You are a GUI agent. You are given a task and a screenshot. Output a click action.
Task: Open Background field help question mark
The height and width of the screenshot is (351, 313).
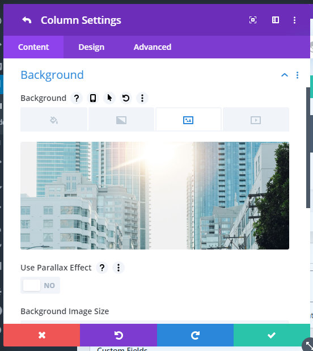pos(77,98)
